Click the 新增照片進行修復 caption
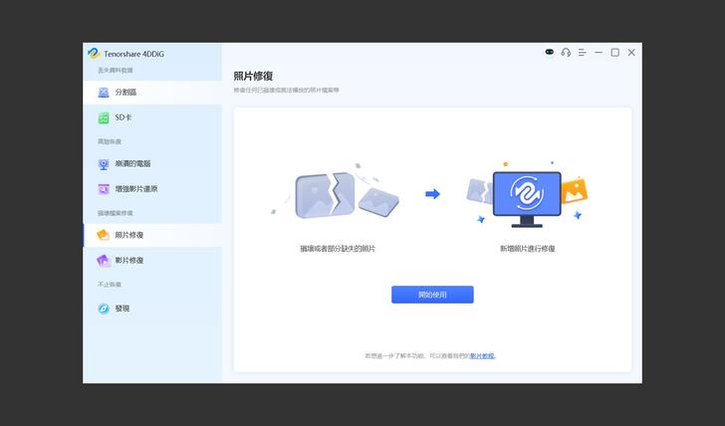This screenshot has height=426, width=725. coord(527,249)
